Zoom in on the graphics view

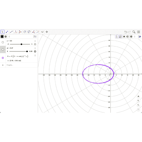(138, 101)
